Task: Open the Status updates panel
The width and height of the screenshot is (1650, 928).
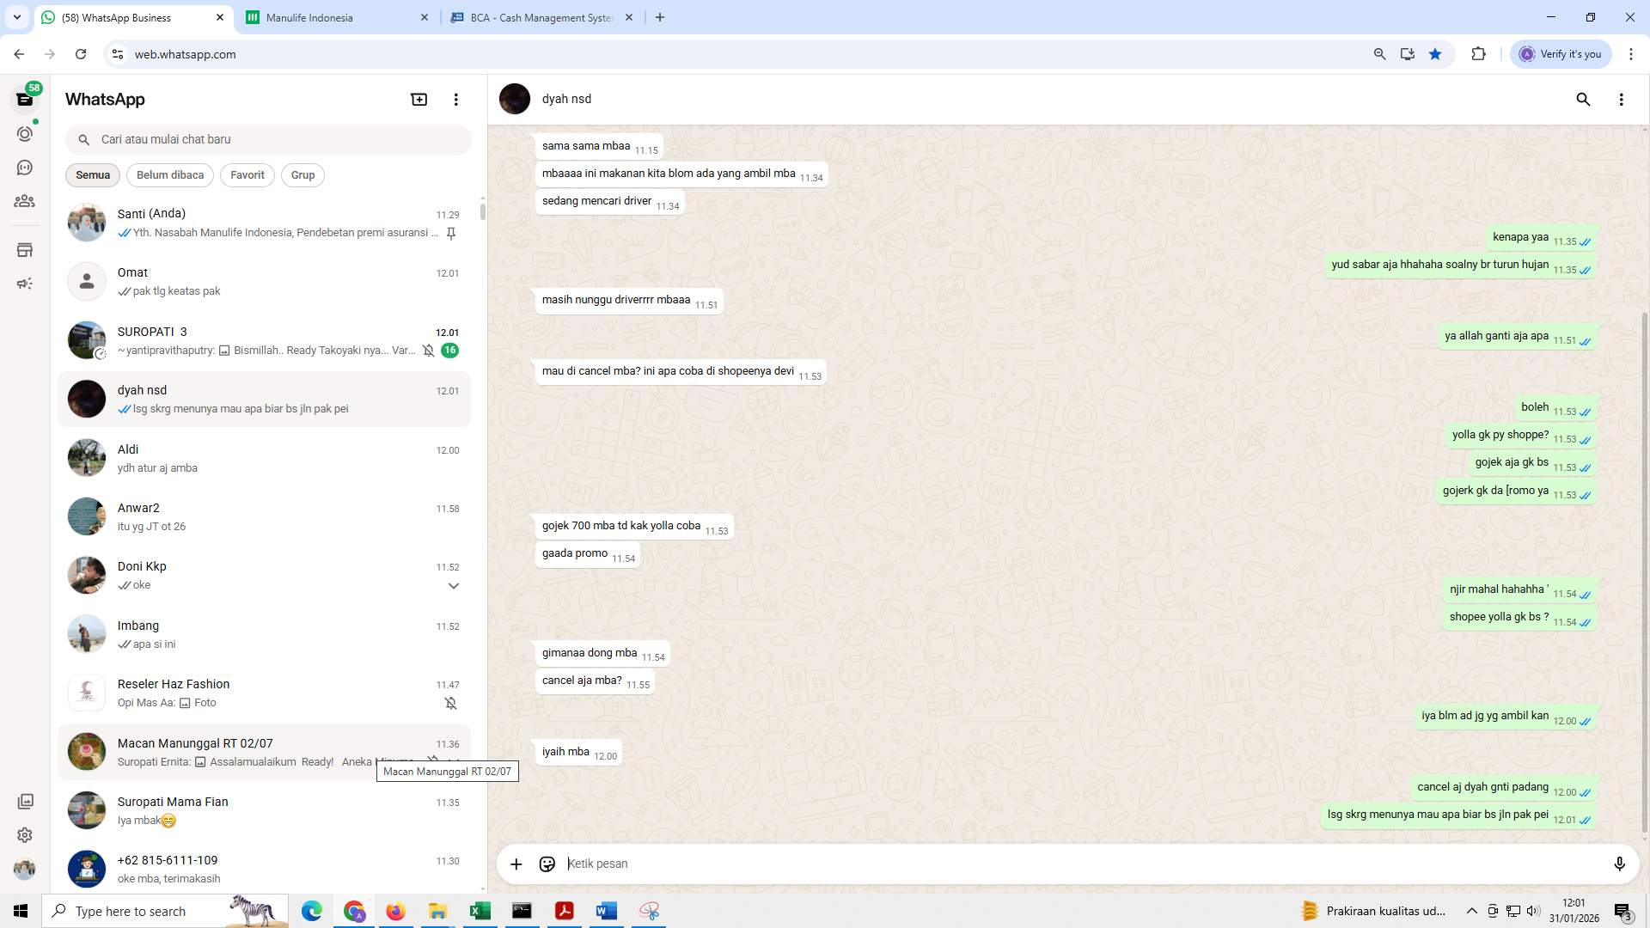Action: [25, 133]
